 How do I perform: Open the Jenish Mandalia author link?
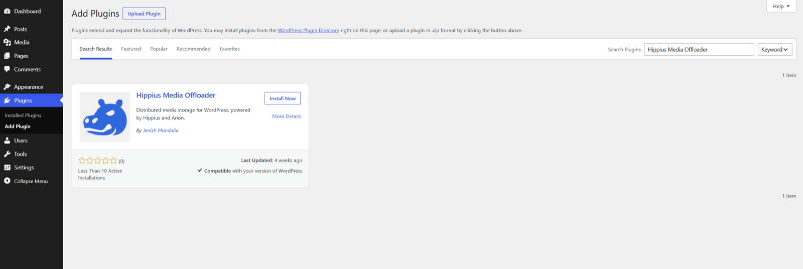[x=161, y=130]
